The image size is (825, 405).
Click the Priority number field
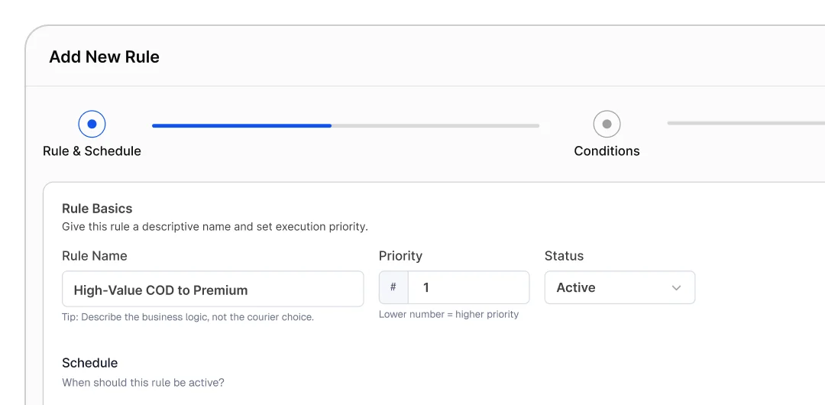pos(469,287)
